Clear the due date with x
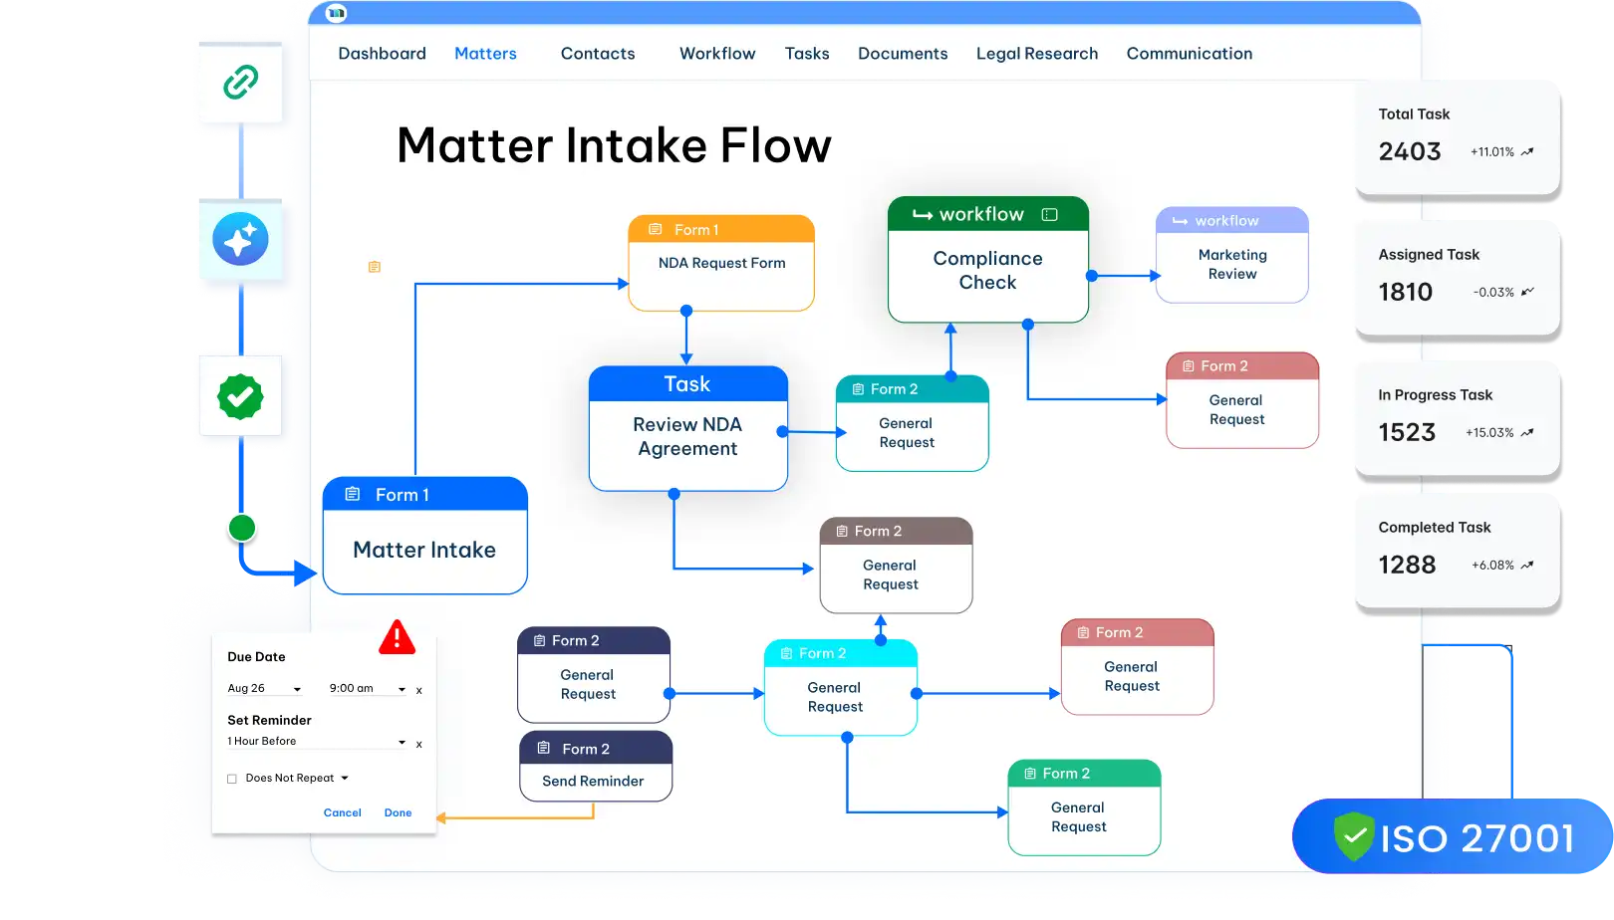1614x920 pixels. [419, 690]
